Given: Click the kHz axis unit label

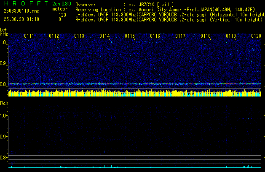Looking at the screenshot, I should (x=4, y=34).
